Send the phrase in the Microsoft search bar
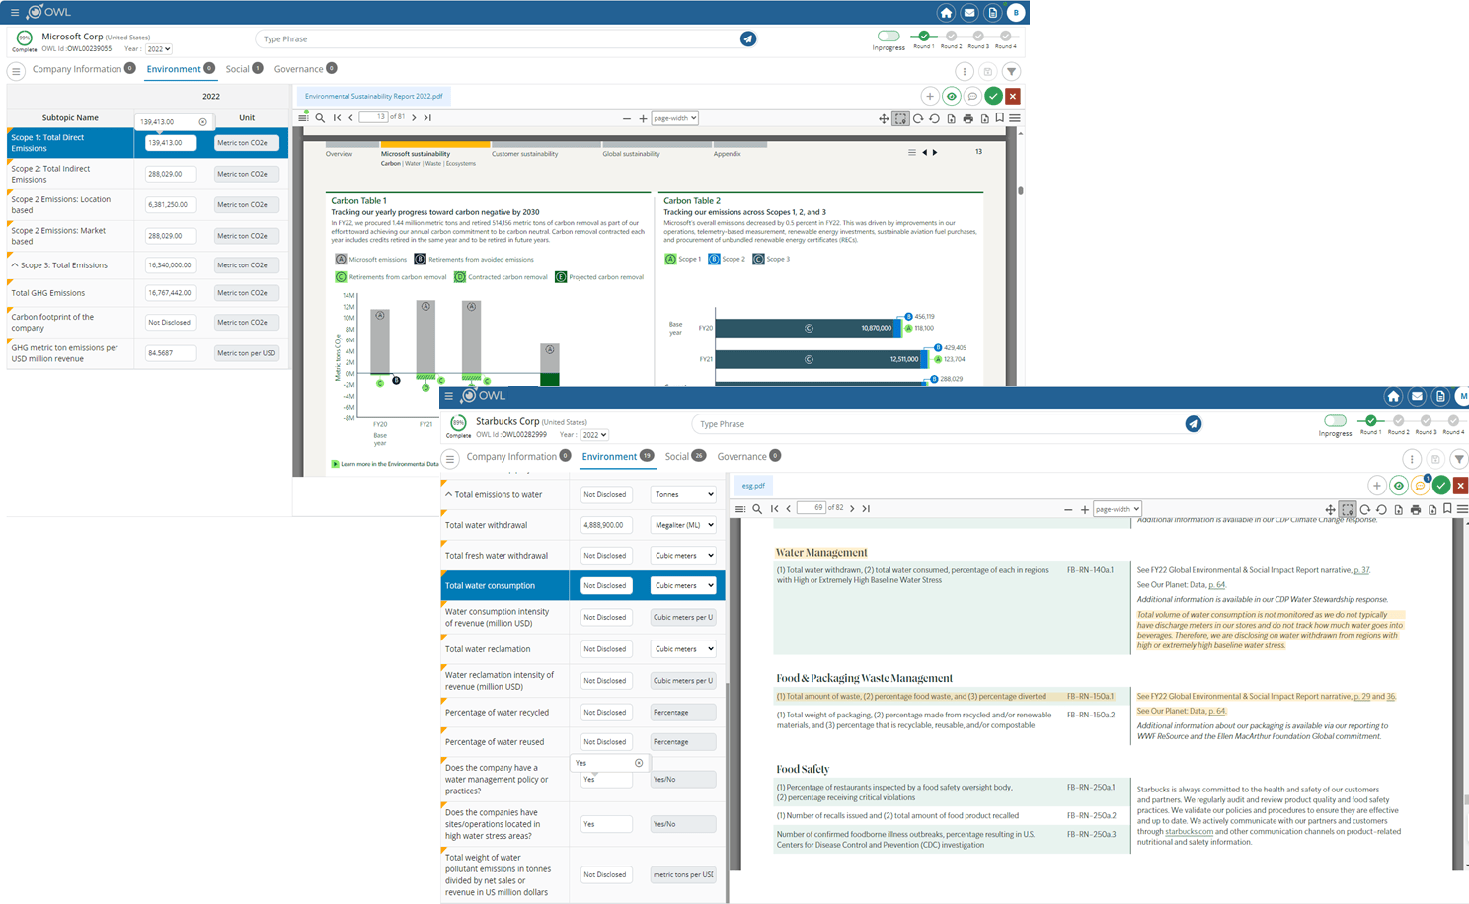1469x904 pixels. [748, 38]
